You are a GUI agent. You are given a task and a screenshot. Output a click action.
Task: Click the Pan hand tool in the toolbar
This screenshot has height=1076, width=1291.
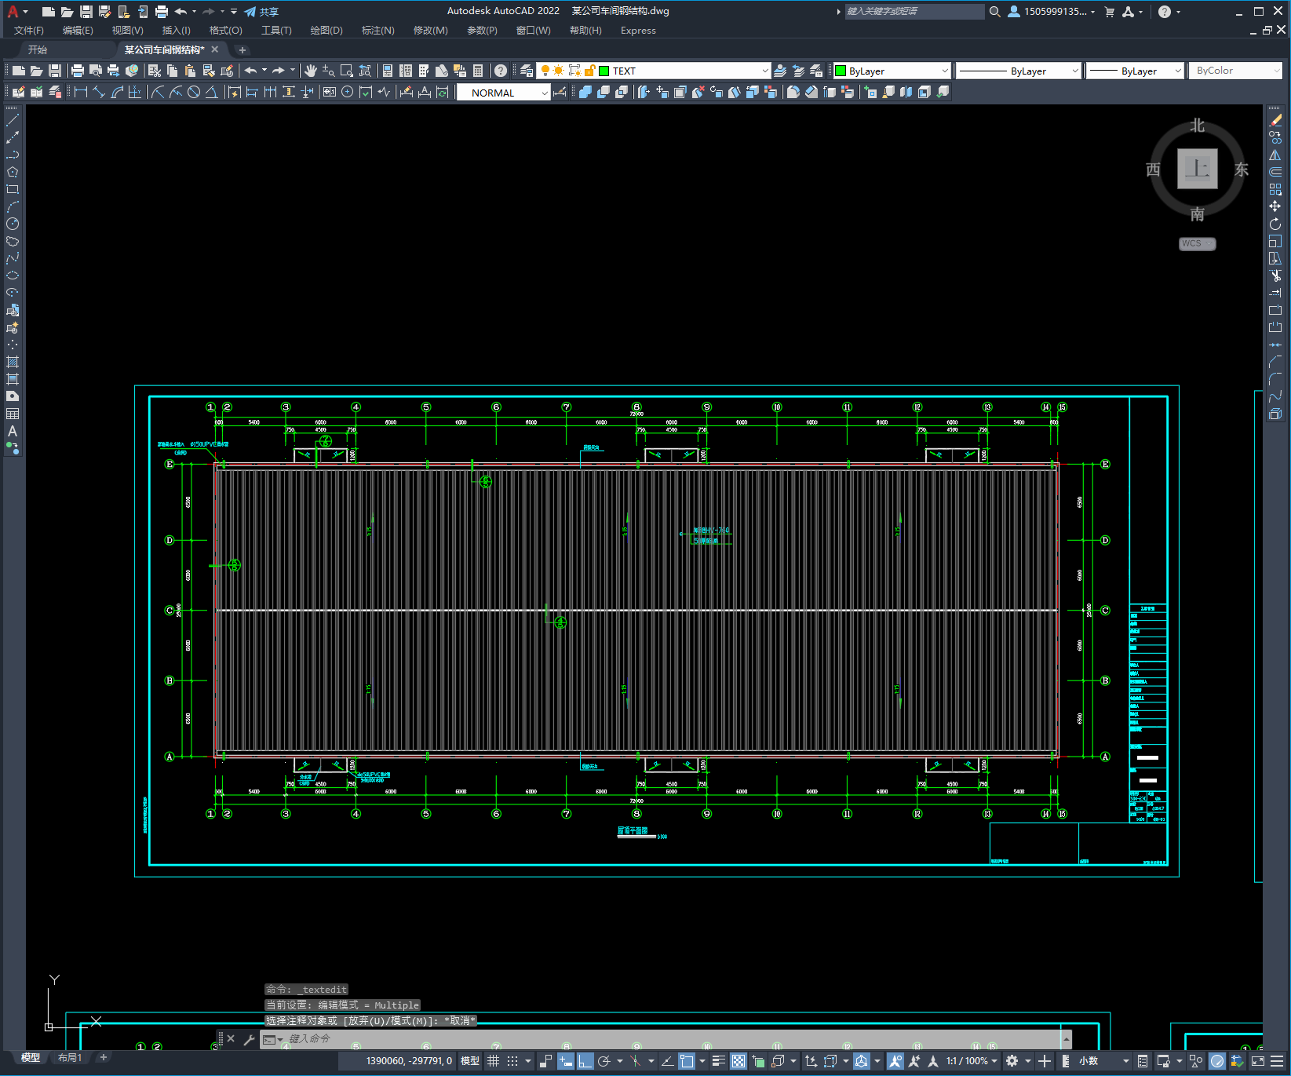coord(311,71)
